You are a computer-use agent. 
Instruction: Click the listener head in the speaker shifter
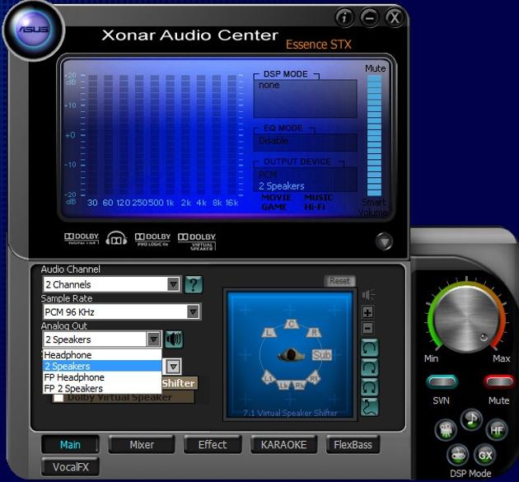coord(291,355)
